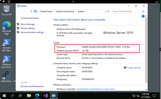161x99 pixels.
Task: Open Advanced system settings
Action: [x=32, y=32]
